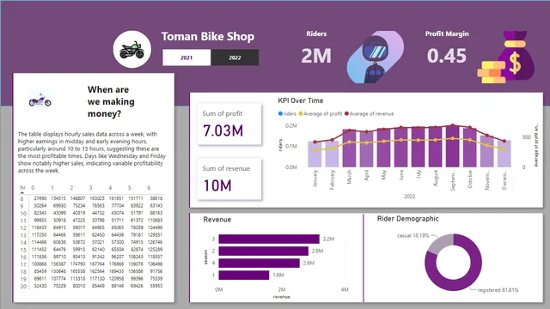Select hour 17 row label in table
This screenshot has width=550, height=309.
pyautogui.click(x=23, y=264)
